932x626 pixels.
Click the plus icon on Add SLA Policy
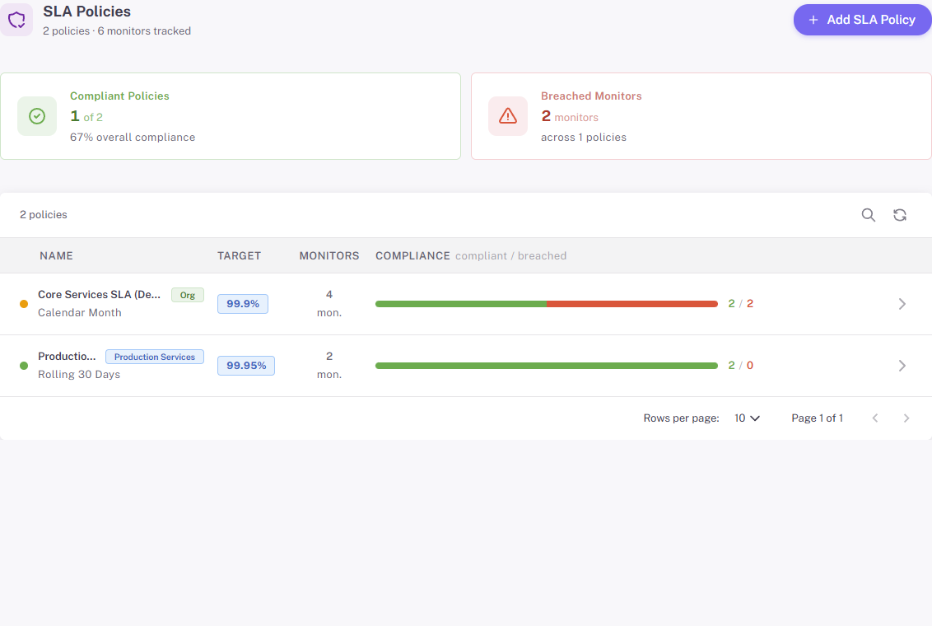(813, 19)
